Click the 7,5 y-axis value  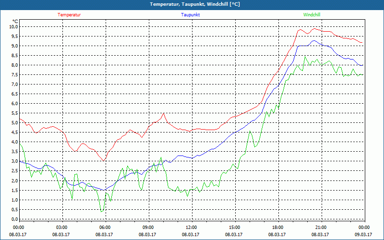(15, 75)
